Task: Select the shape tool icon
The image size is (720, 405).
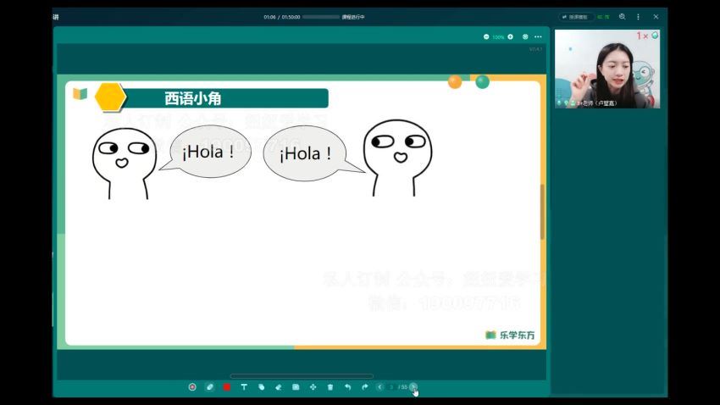Action: (261, 387)
